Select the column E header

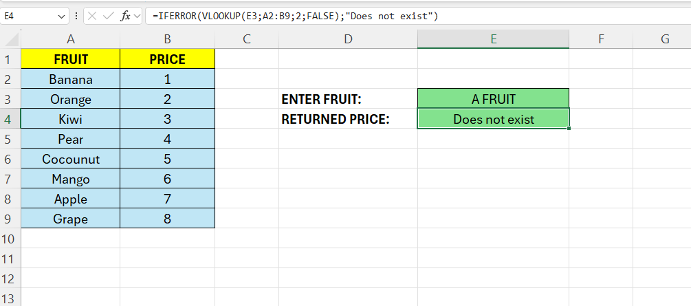click(493, 40)
